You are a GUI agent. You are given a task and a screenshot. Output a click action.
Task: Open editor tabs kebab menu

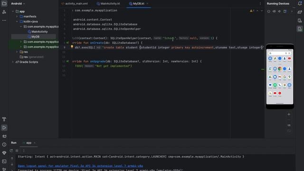pos(260,4)
